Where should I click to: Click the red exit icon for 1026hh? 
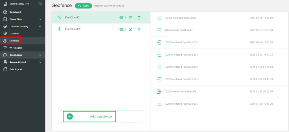point(159,91)
